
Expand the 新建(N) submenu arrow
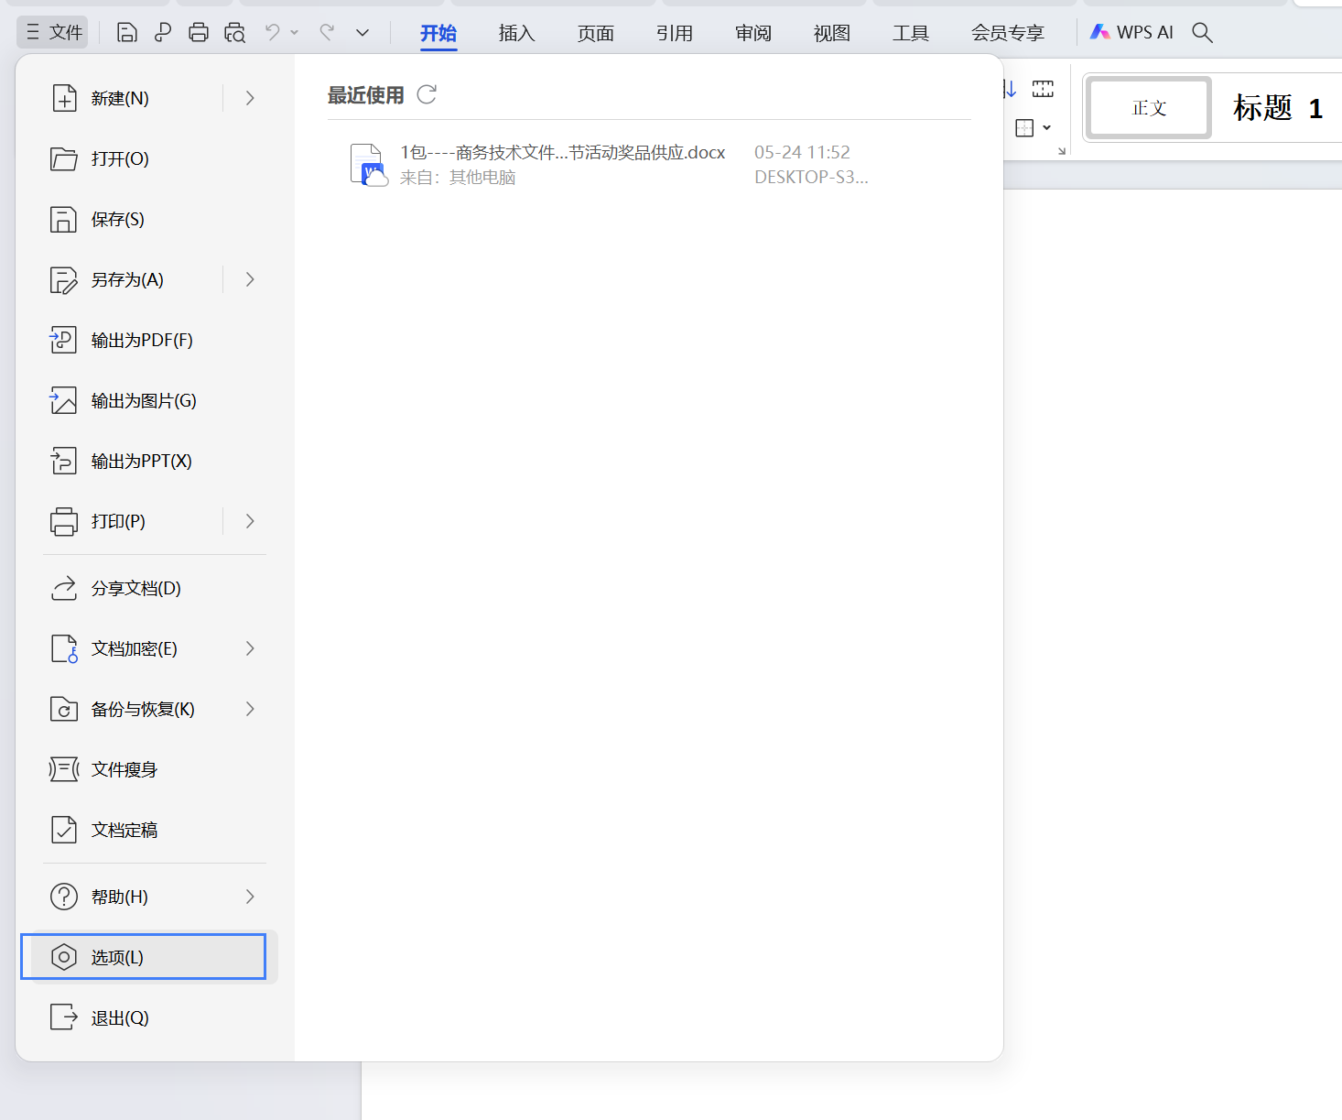point(250,98)
